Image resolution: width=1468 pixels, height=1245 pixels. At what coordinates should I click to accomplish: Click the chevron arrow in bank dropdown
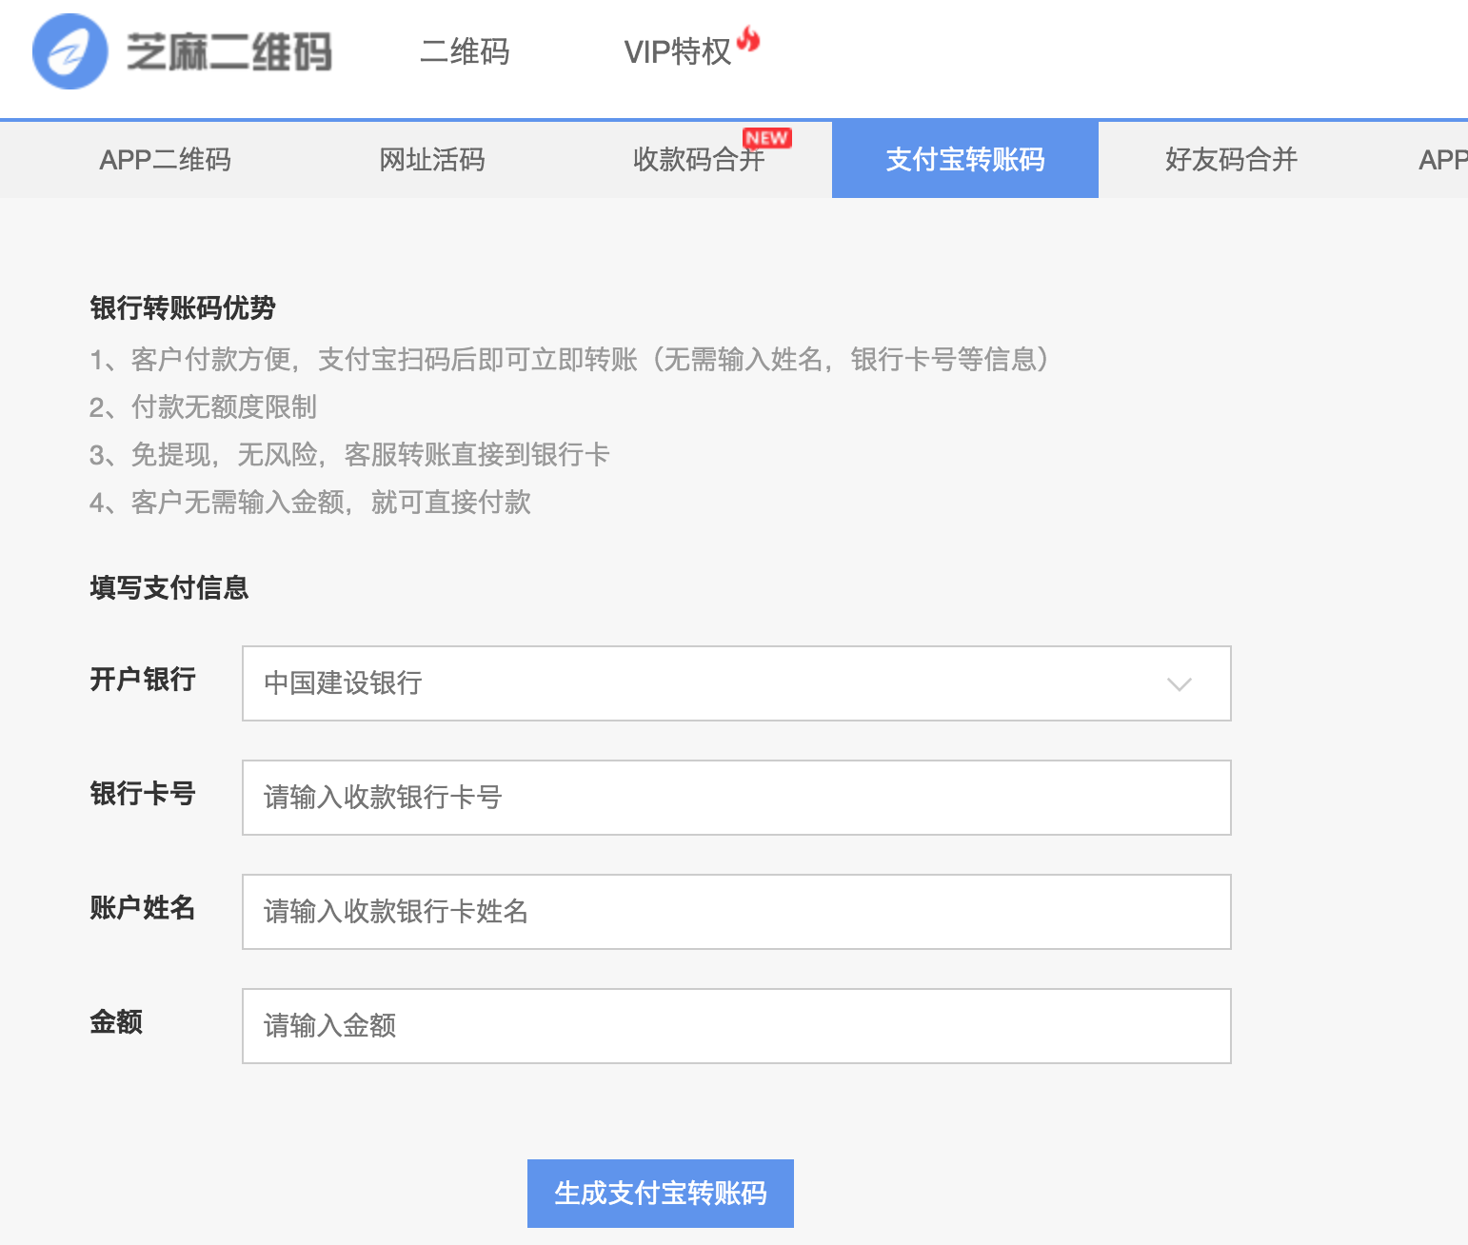1180,684
